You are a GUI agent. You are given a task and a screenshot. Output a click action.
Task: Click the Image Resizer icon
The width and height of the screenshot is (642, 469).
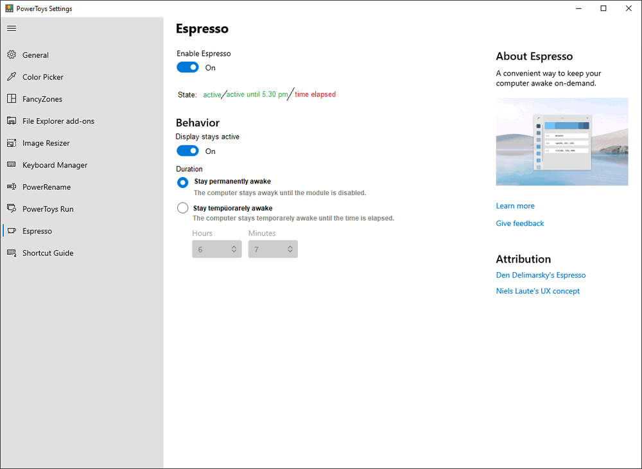12,143
